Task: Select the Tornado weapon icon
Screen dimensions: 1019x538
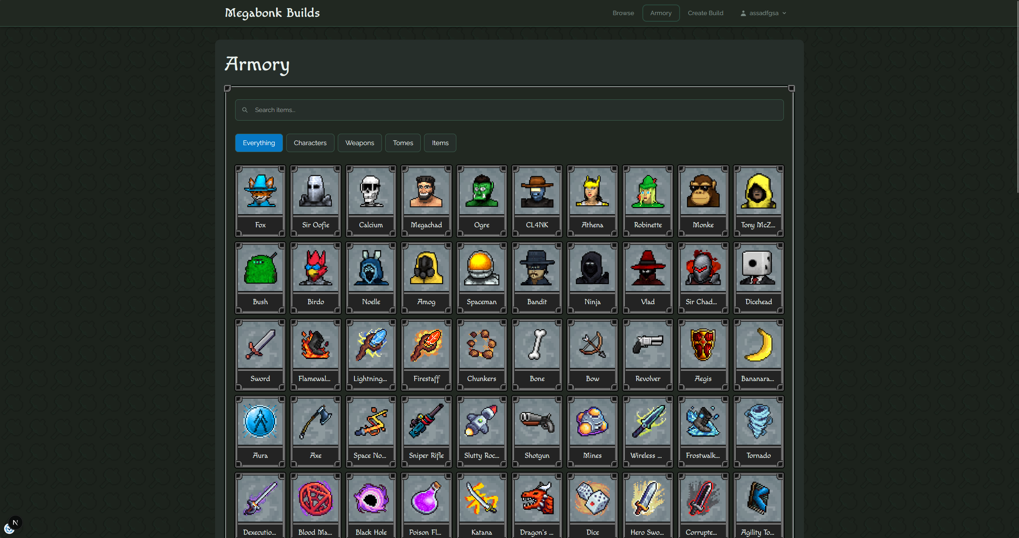Action: [x=759, y=422]
